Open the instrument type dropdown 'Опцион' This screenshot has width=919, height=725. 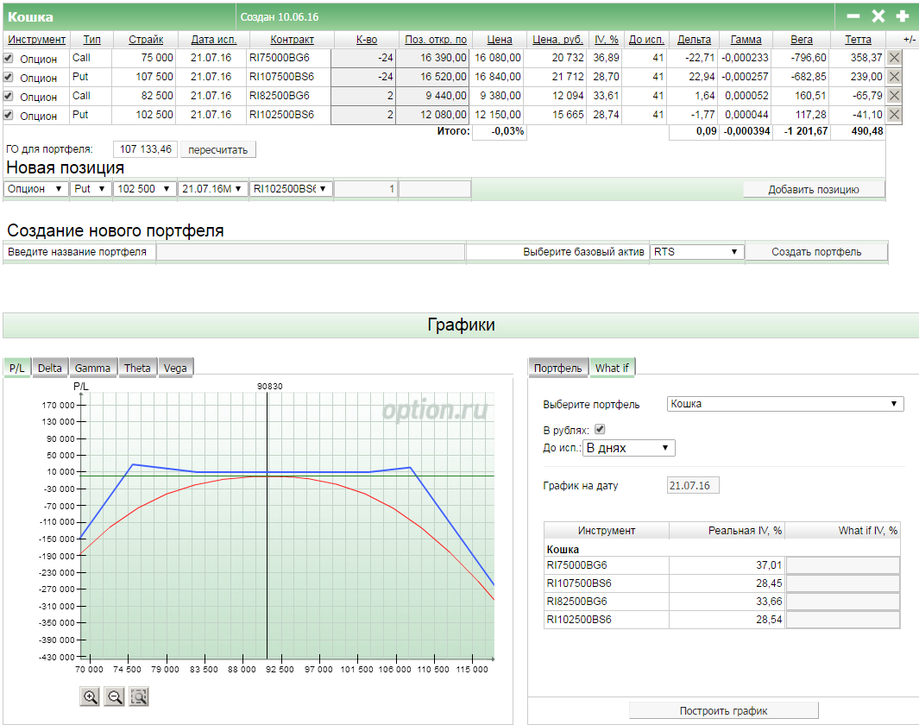(x=35, y=189)
